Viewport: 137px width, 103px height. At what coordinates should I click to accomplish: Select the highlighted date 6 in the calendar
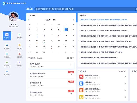(x=66, y=30)
